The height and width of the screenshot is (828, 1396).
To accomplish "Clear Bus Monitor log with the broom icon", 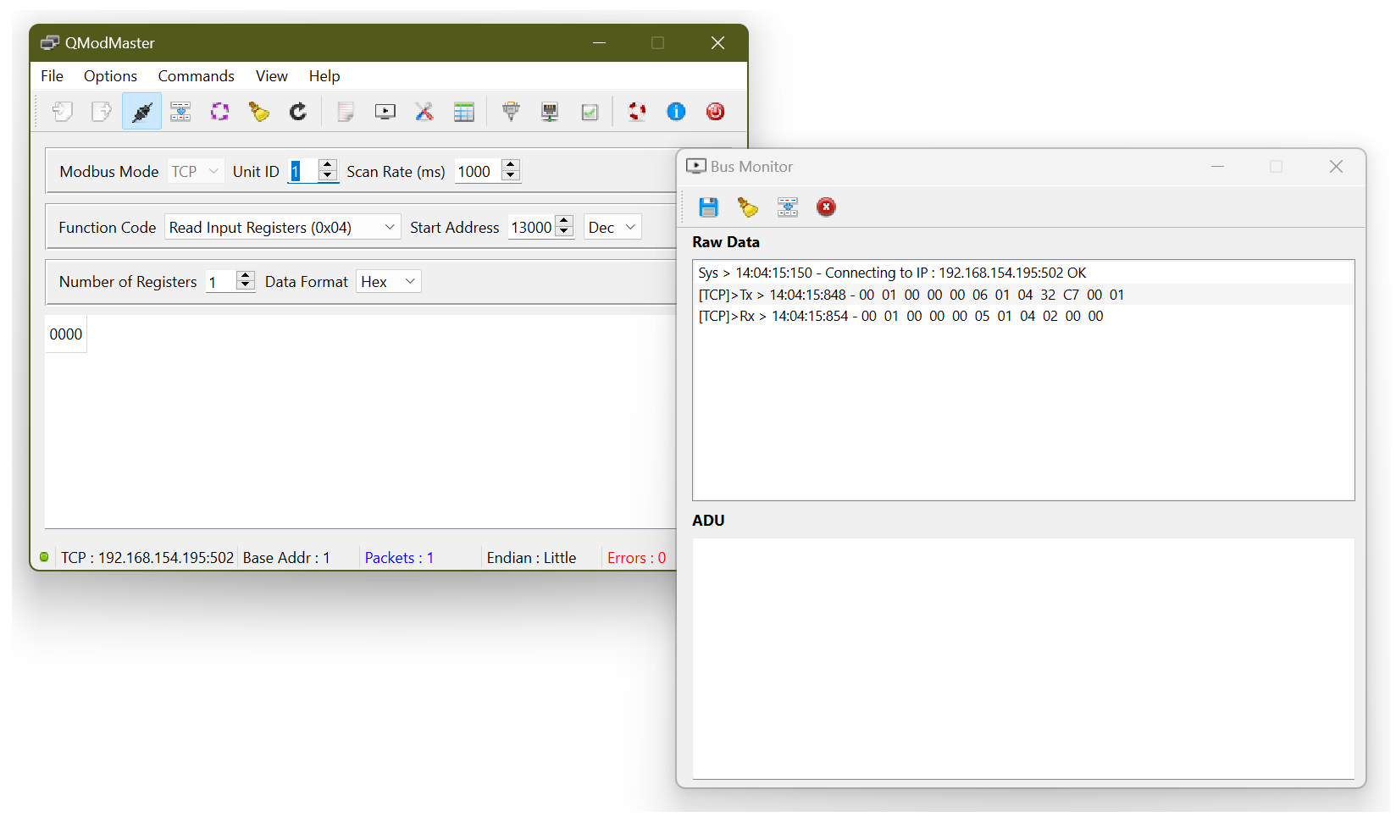I will point(748,207).
